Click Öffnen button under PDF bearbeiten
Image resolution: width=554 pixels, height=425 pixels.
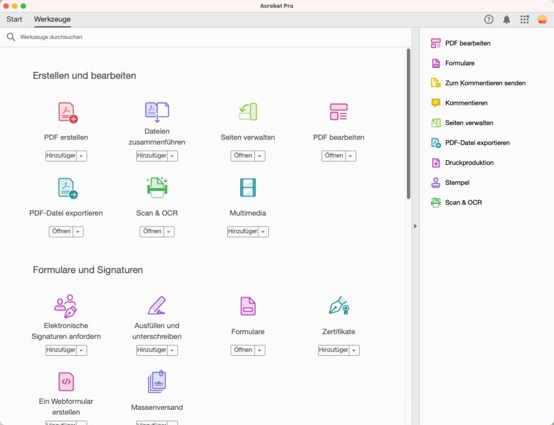(x=334, y=156)
